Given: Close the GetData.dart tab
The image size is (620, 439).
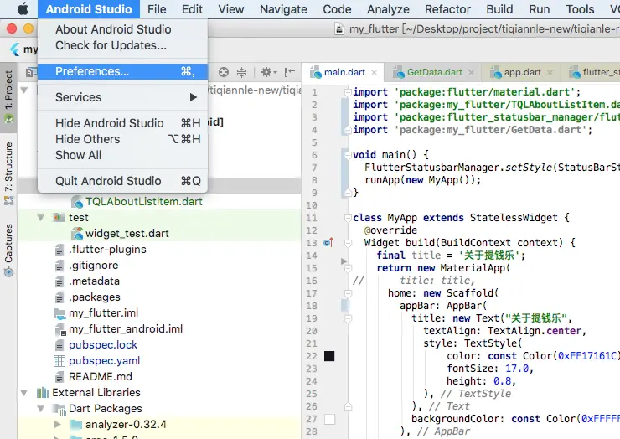Looking at the screenshot, I should (471, 72).
